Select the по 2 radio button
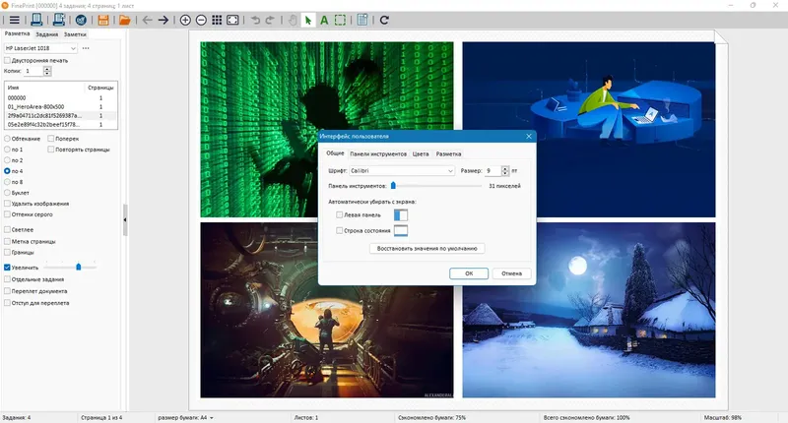 (7, 160)
